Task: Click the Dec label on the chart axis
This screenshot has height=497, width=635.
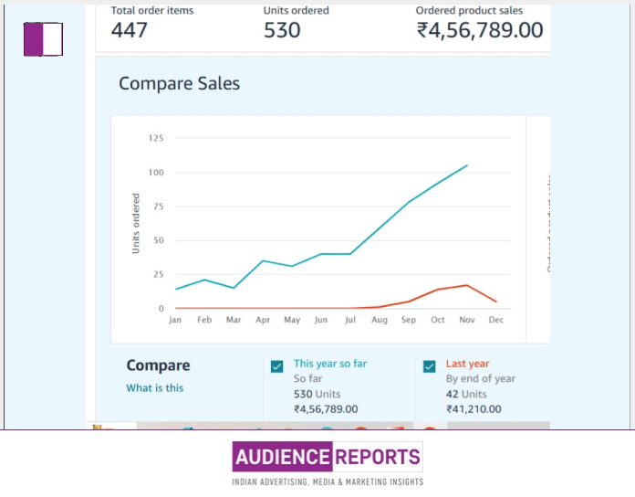Action: pyautogui.click(x=496, y=321)
